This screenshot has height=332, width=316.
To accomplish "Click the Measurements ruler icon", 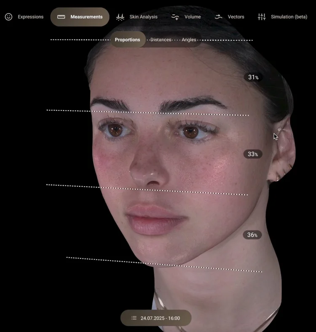I will click(61, 17).
